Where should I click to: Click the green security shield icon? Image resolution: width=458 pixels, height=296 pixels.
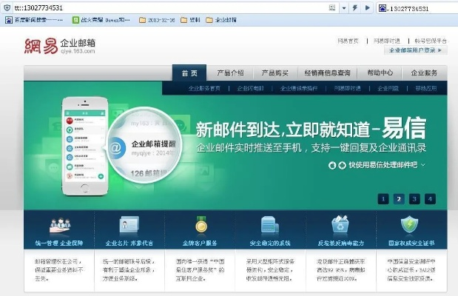click(x=409, y=224)
